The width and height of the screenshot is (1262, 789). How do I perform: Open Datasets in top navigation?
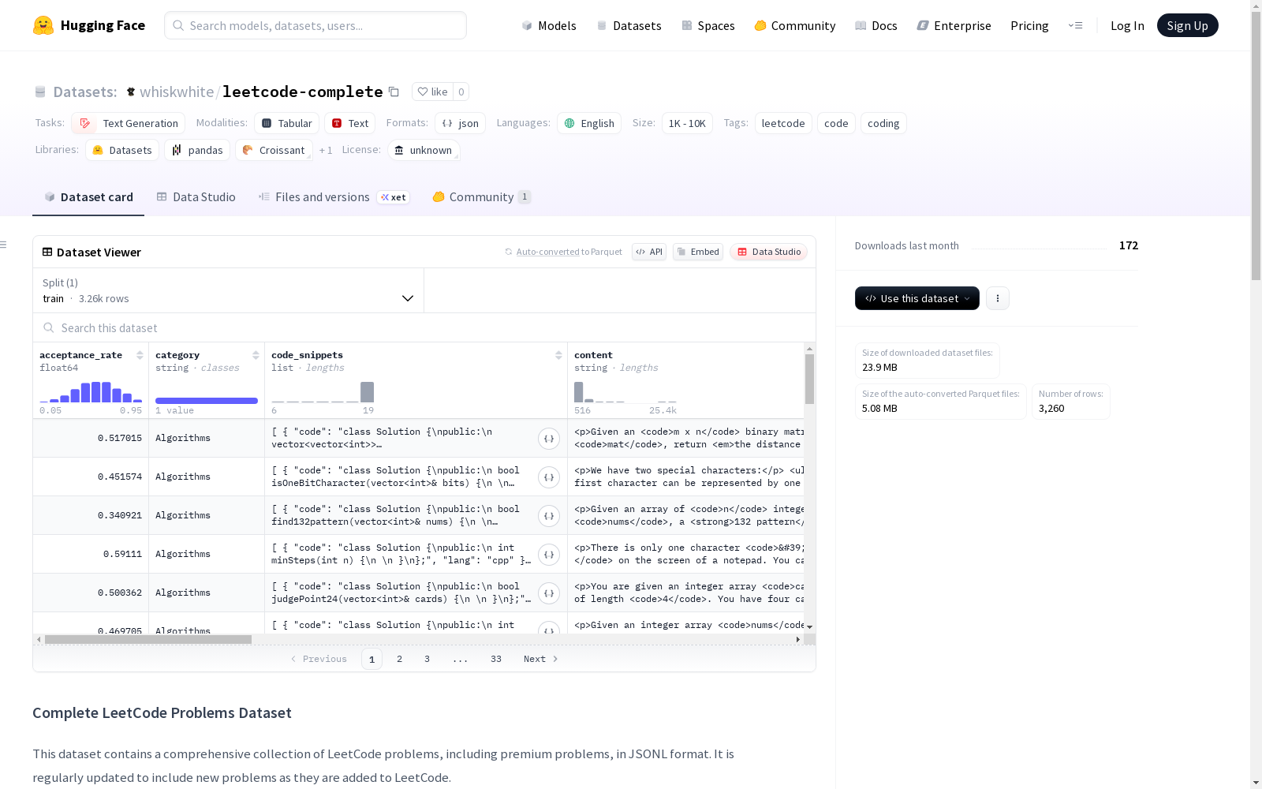click(629, 25)
